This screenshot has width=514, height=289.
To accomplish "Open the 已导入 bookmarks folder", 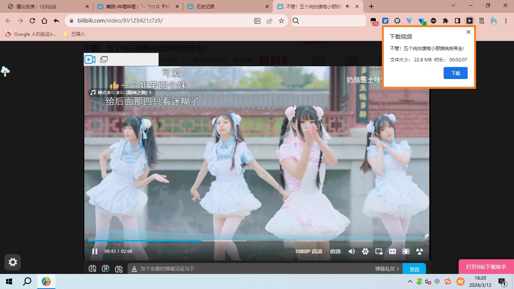I will (74, 34).
